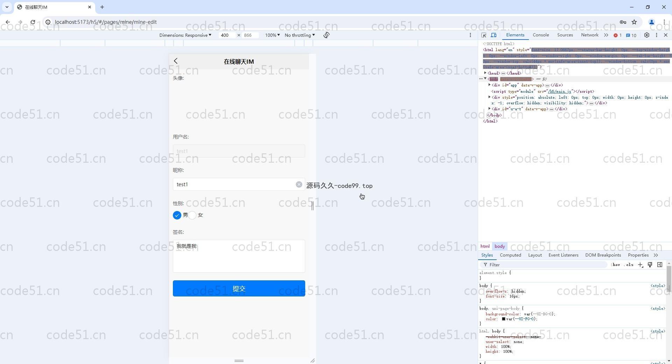This screenshot has width=672, height=364.
Task: Collapse the body element node
Action: (485, 79)
